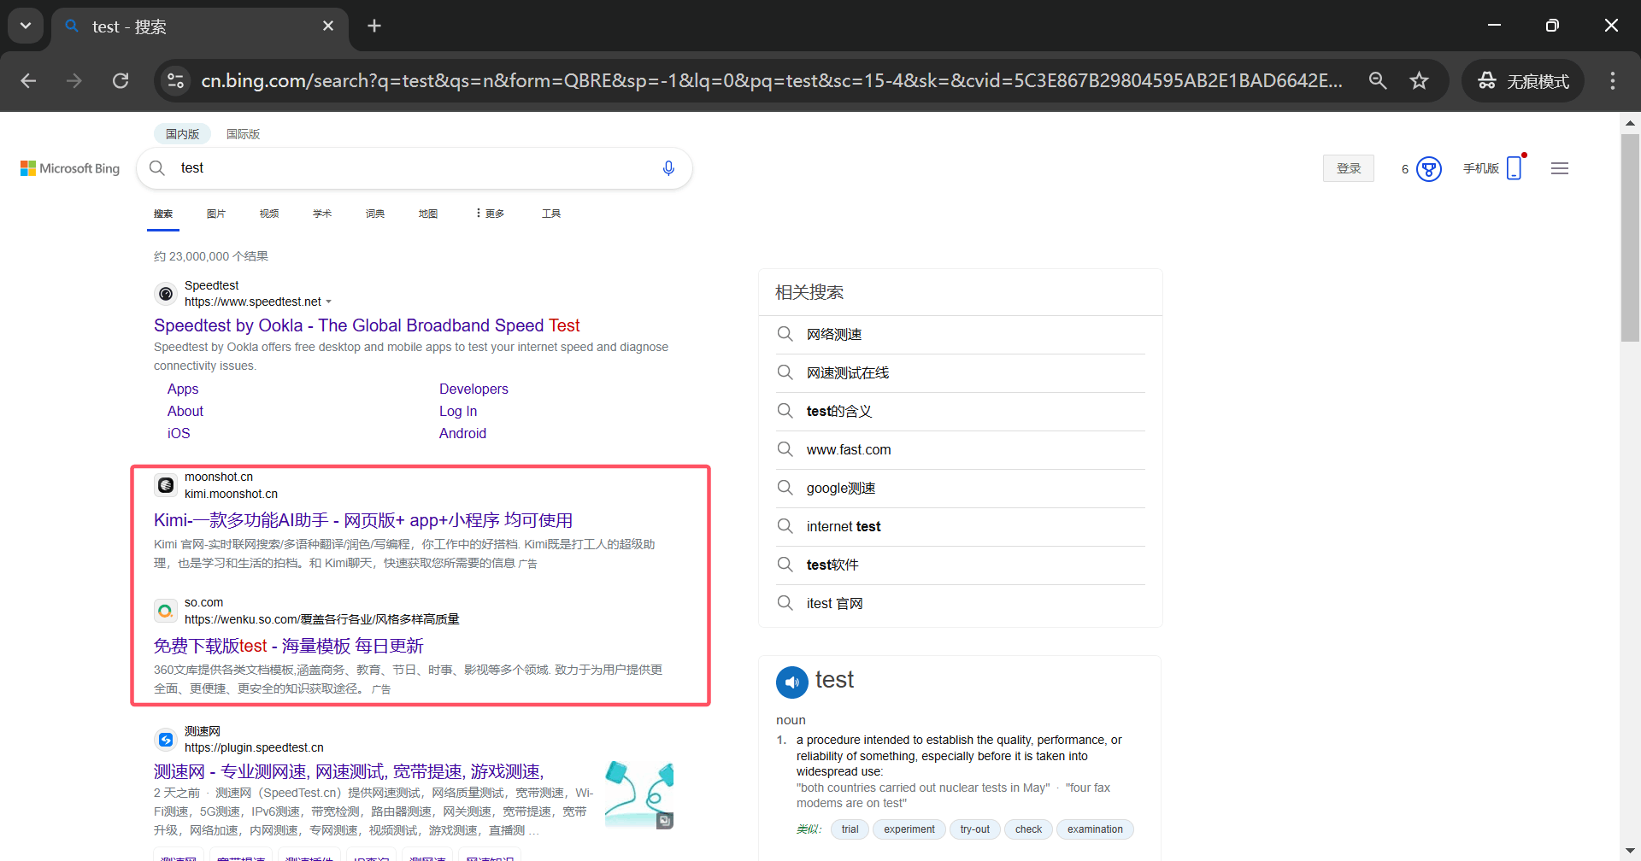The height and width of the screenshot is (861, 1641).
Task: Switch to the 国际版 option
Action: [242, 133]
